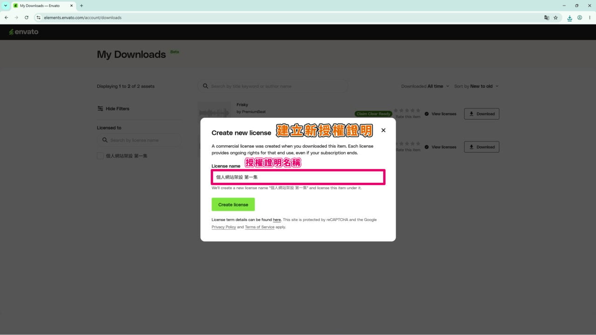This screenshot has width=596, height=335.
Task: Open the license term details here link
Action: (x=277, y=220)
